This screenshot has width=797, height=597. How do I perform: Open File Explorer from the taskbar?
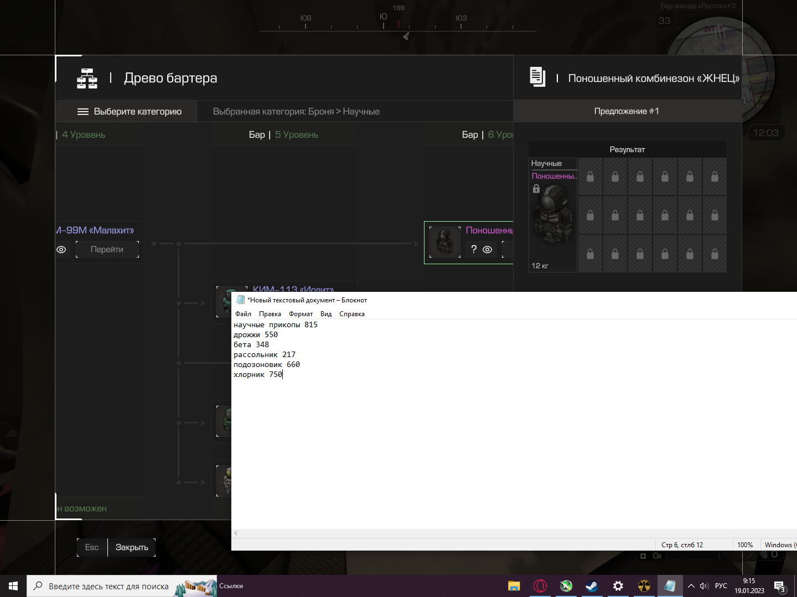click(514, 586)
